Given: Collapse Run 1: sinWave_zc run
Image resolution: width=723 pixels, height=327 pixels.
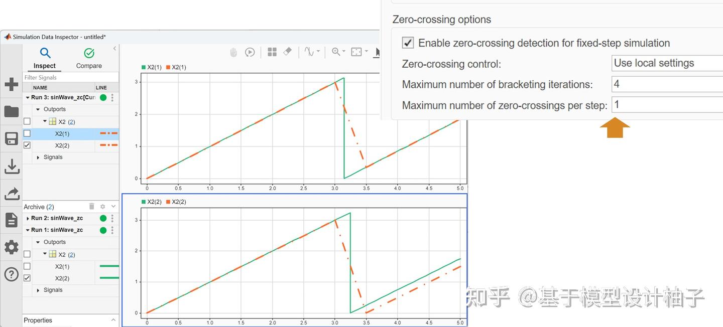Looking at the screenshot, I should coord(28,230).
